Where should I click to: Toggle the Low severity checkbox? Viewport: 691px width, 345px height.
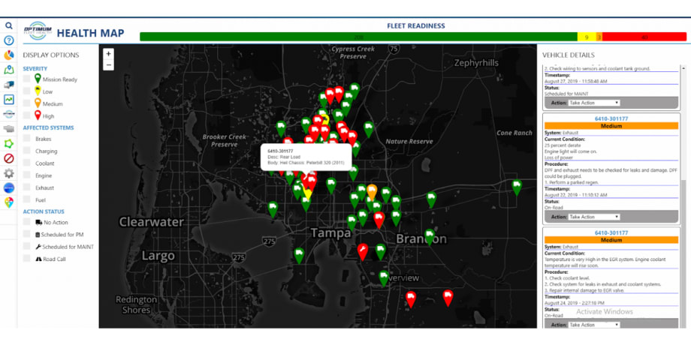point(27,91)
